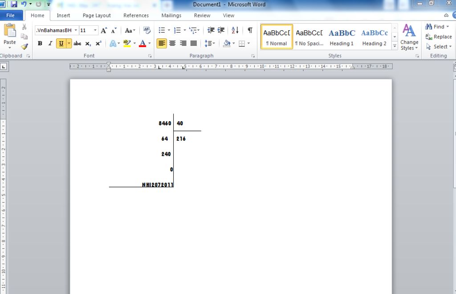Undo the last action

[23, 4]
